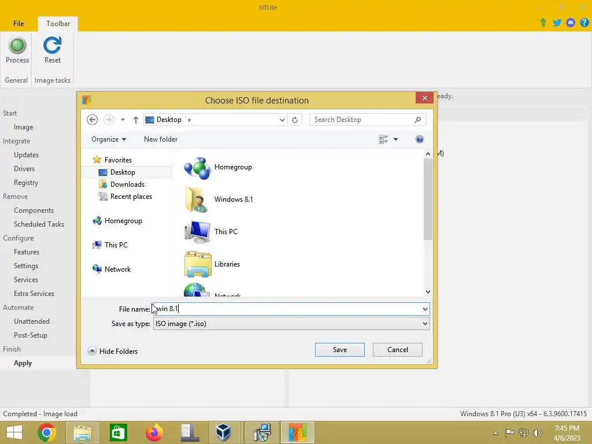
Task: Launch Chrome from the taskbar
Action: 47,432
